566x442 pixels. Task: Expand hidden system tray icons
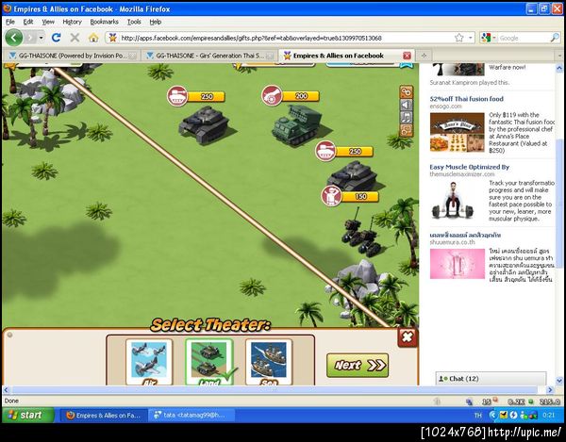[x=492, y=416]
